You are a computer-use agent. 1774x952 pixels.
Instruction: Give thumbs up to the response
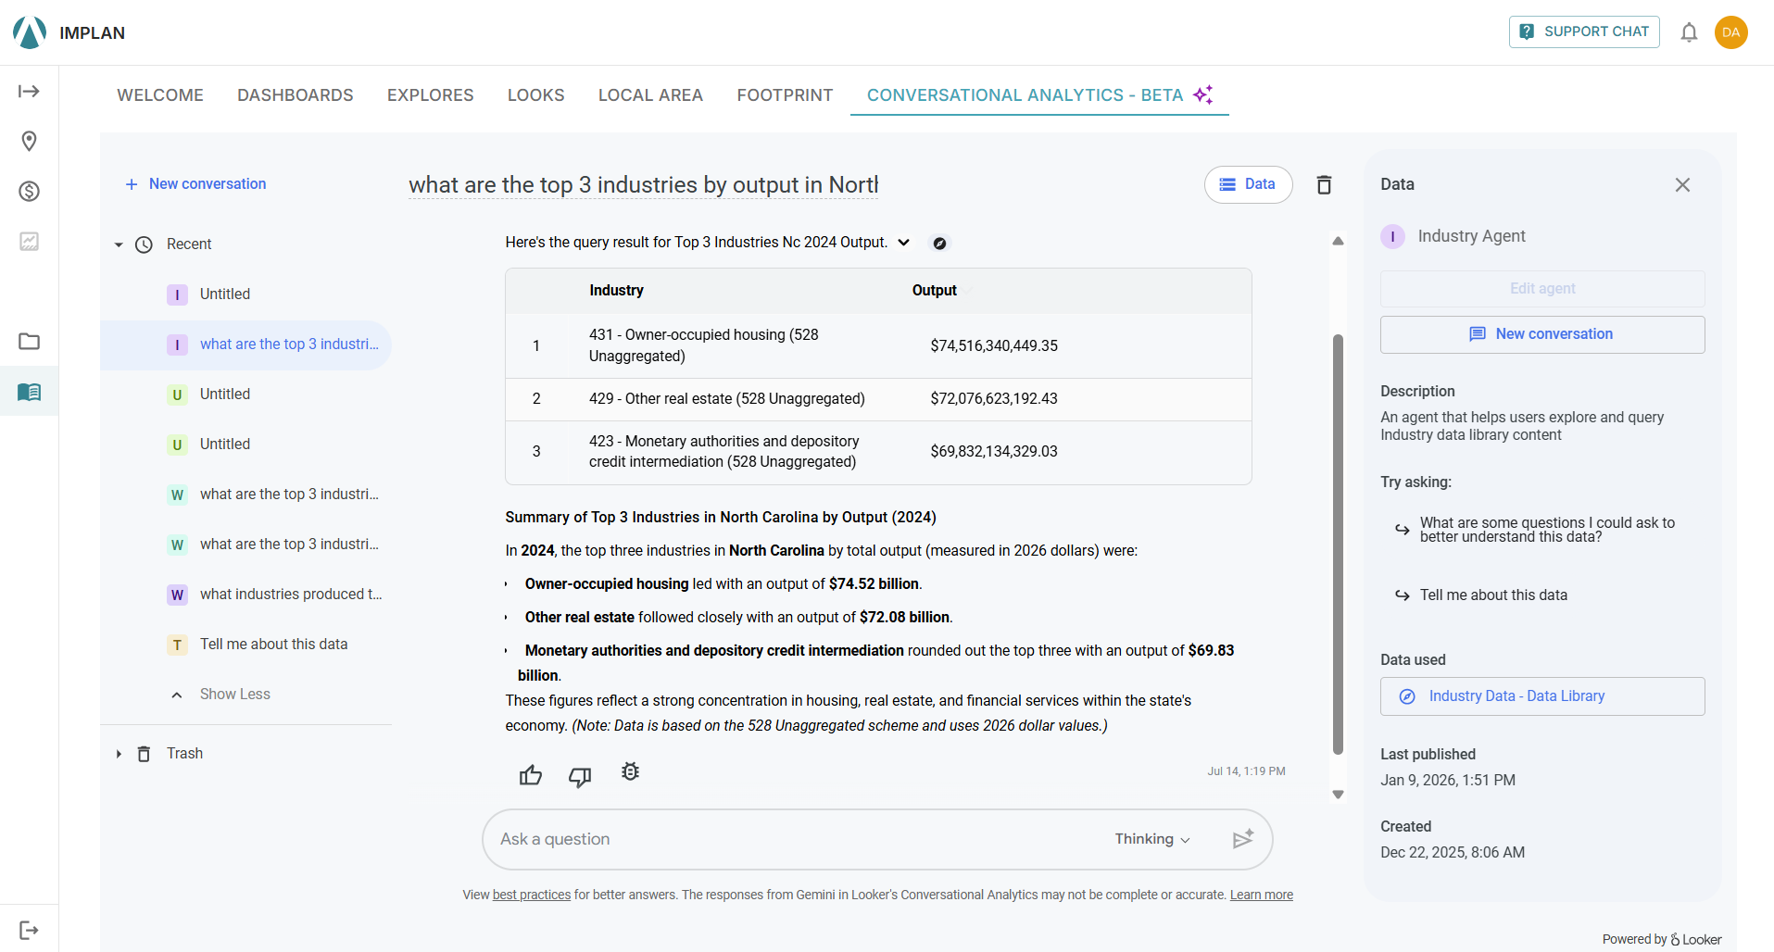(x=531, y=775)
